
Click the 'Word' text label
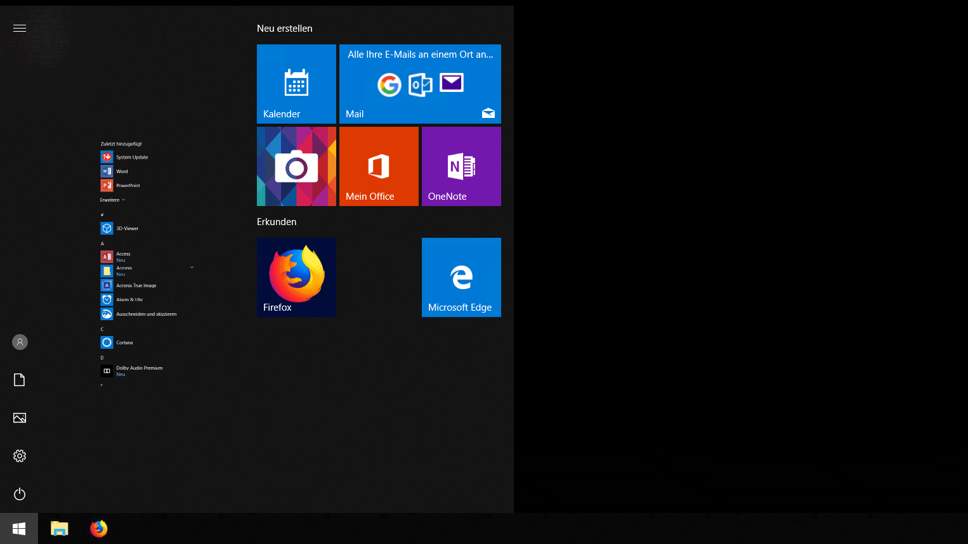coord(122,171)
